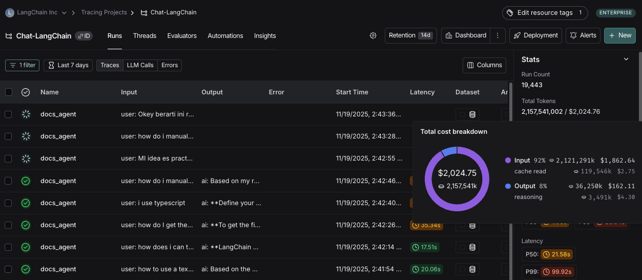Click the 17.51s latency badge

point(424,247)
